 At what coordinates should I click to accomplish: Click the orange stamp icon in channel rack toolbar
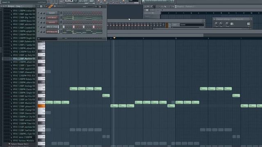pyautogui.click(x=51, y=7)
